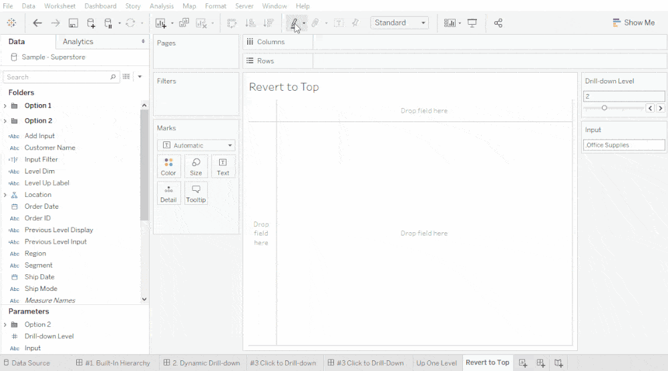Redo with the forward arrow icon
Screen dimensions: 668x371
(x=55, y=23)
